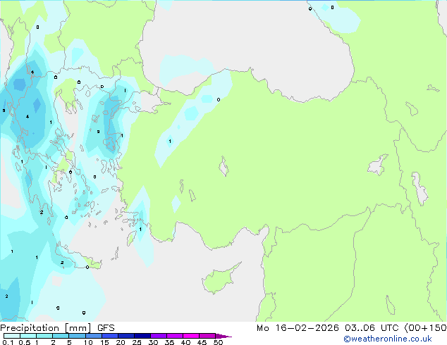447x345 pixels.
Task: Click the legend label '0.5'
Action: [x=24, y=342]
